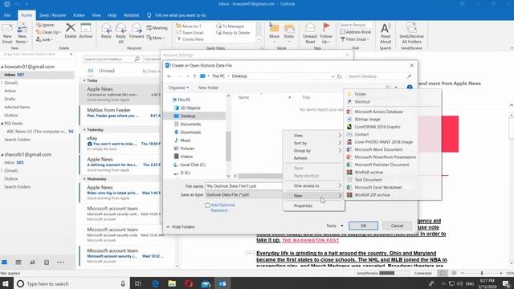Click the New Email ribbon icon
Screen dimensions: 514x289
click(x=7, y=34)
